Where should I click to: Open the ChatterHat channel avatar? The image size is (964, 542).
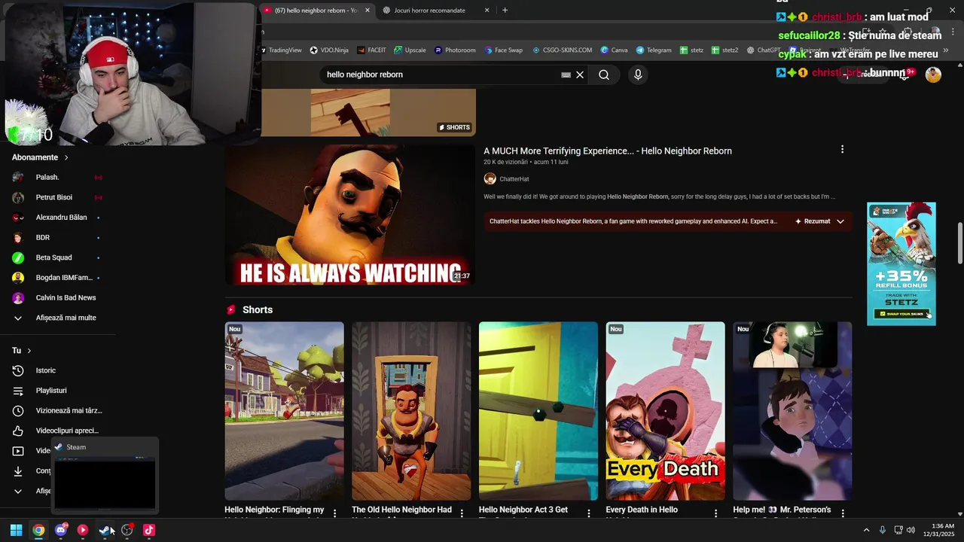tap(490, 178)
